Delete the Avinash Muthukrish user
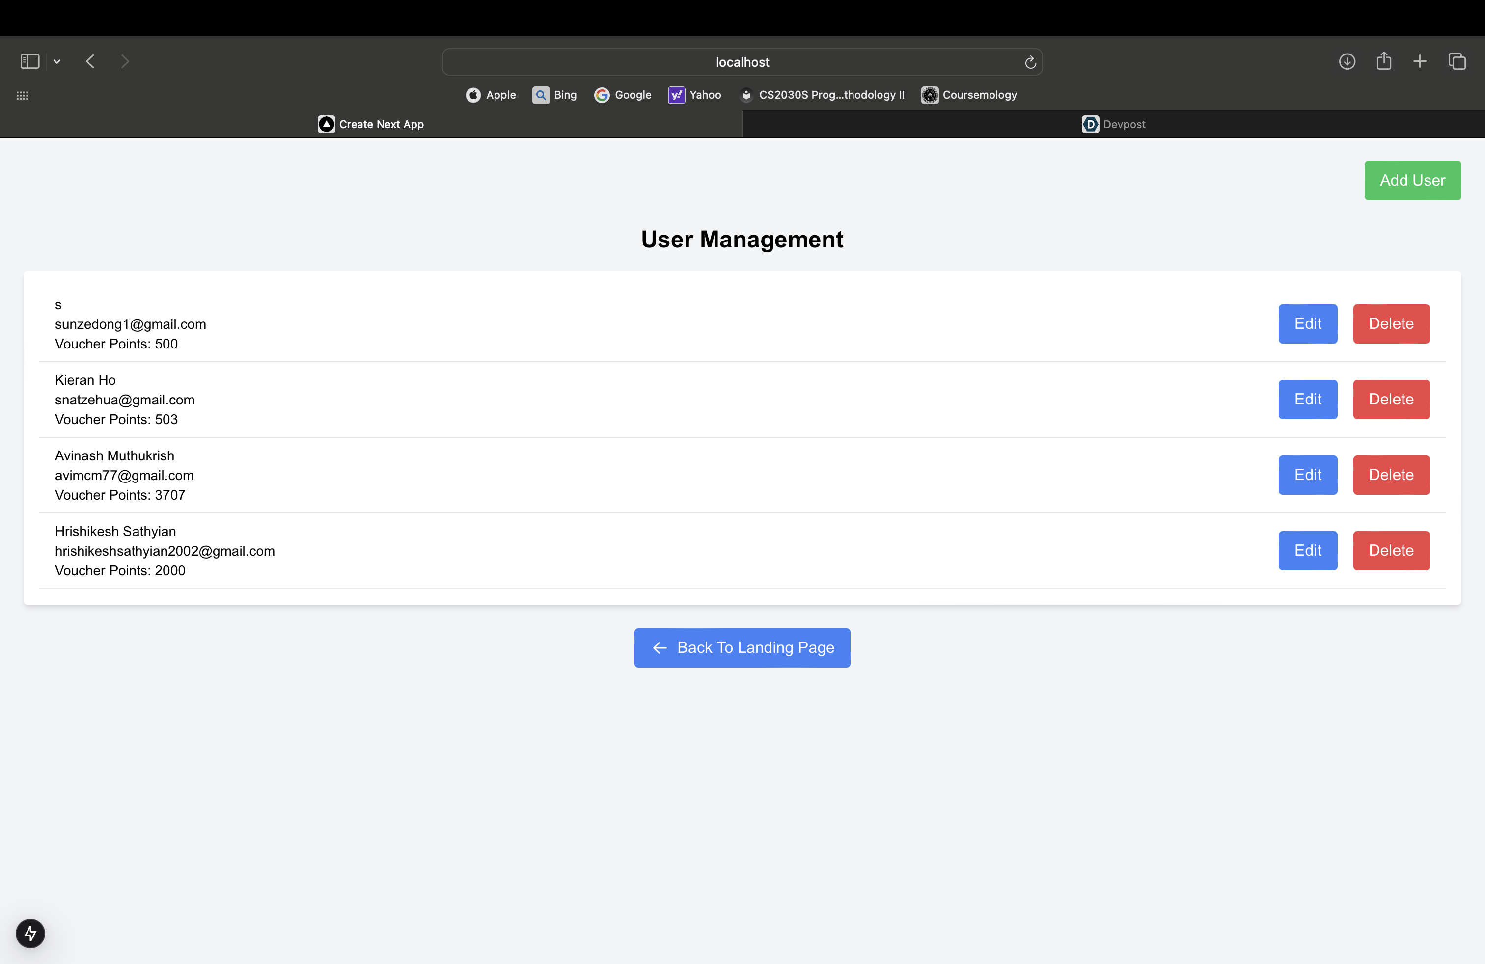The height and width of the screenshot is (964, 1485). [1391, 475]
